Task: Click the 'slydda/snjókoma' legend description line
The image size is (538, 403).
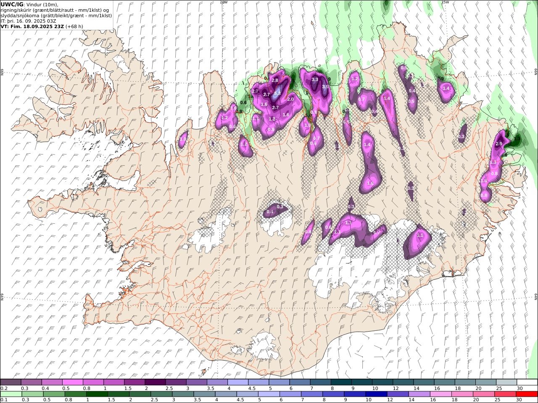Action: 56,16
